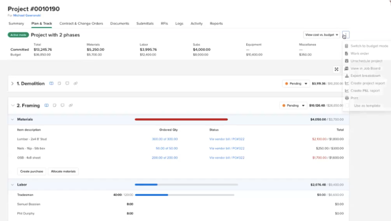The image size is (391, 221).
Task: Click the book icon next to Demolition
Action: click(51, 84)
